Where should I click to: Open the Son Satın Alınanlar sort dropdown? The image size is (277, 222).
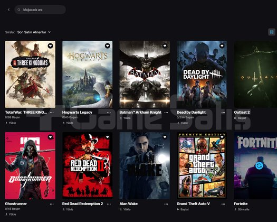[x=34, y=32]
